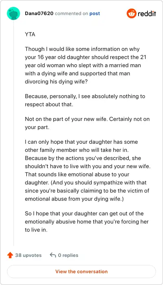Image resolution: width=163 pixels, height=285 pixels.
Task: Click the paragraph starting "Though I would like"
Action: pyautogui.click(x=86, y=65)
